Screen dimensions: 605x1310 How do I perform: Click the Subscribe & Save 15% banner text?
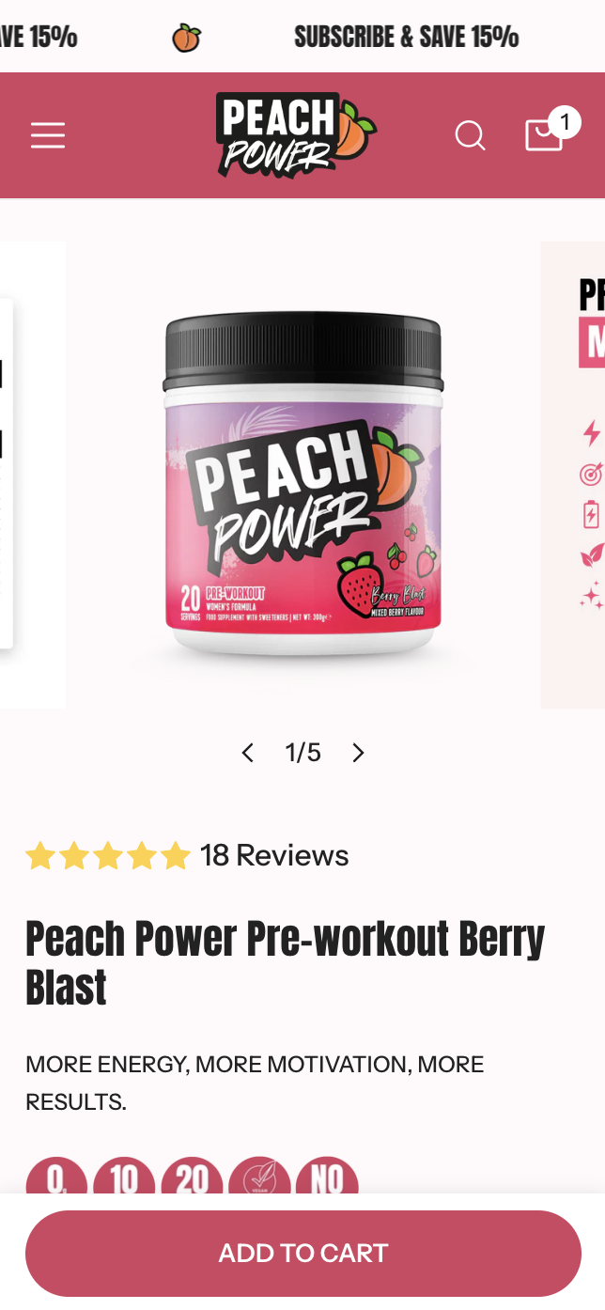click(406, 38)
